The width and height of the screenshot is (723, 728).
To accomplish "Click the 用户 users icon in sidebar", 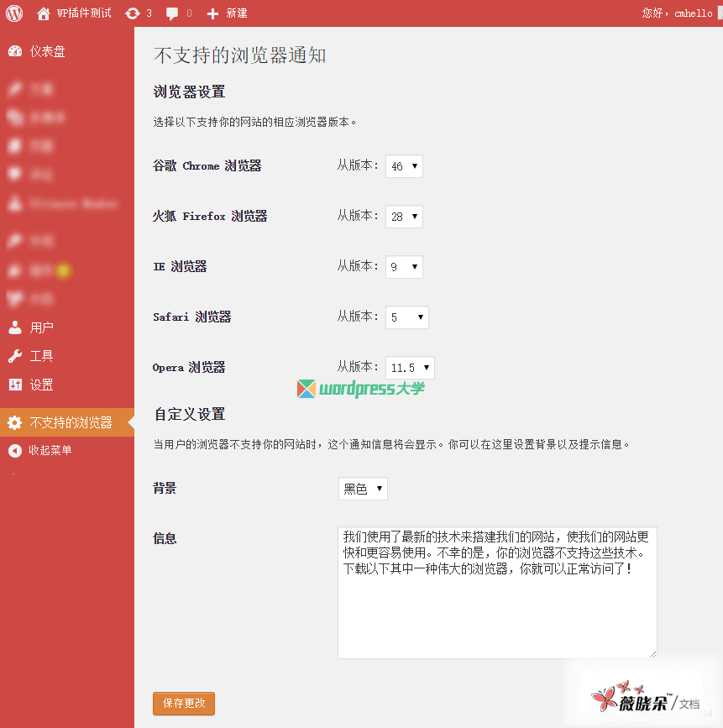I will tap(16, 327).
